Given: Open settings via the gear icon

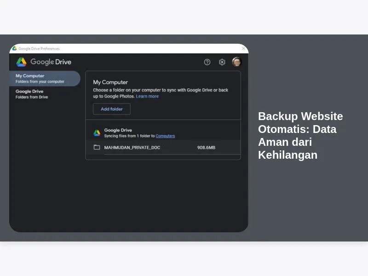Looking at the screenshot, I should (x=222, y=62).
